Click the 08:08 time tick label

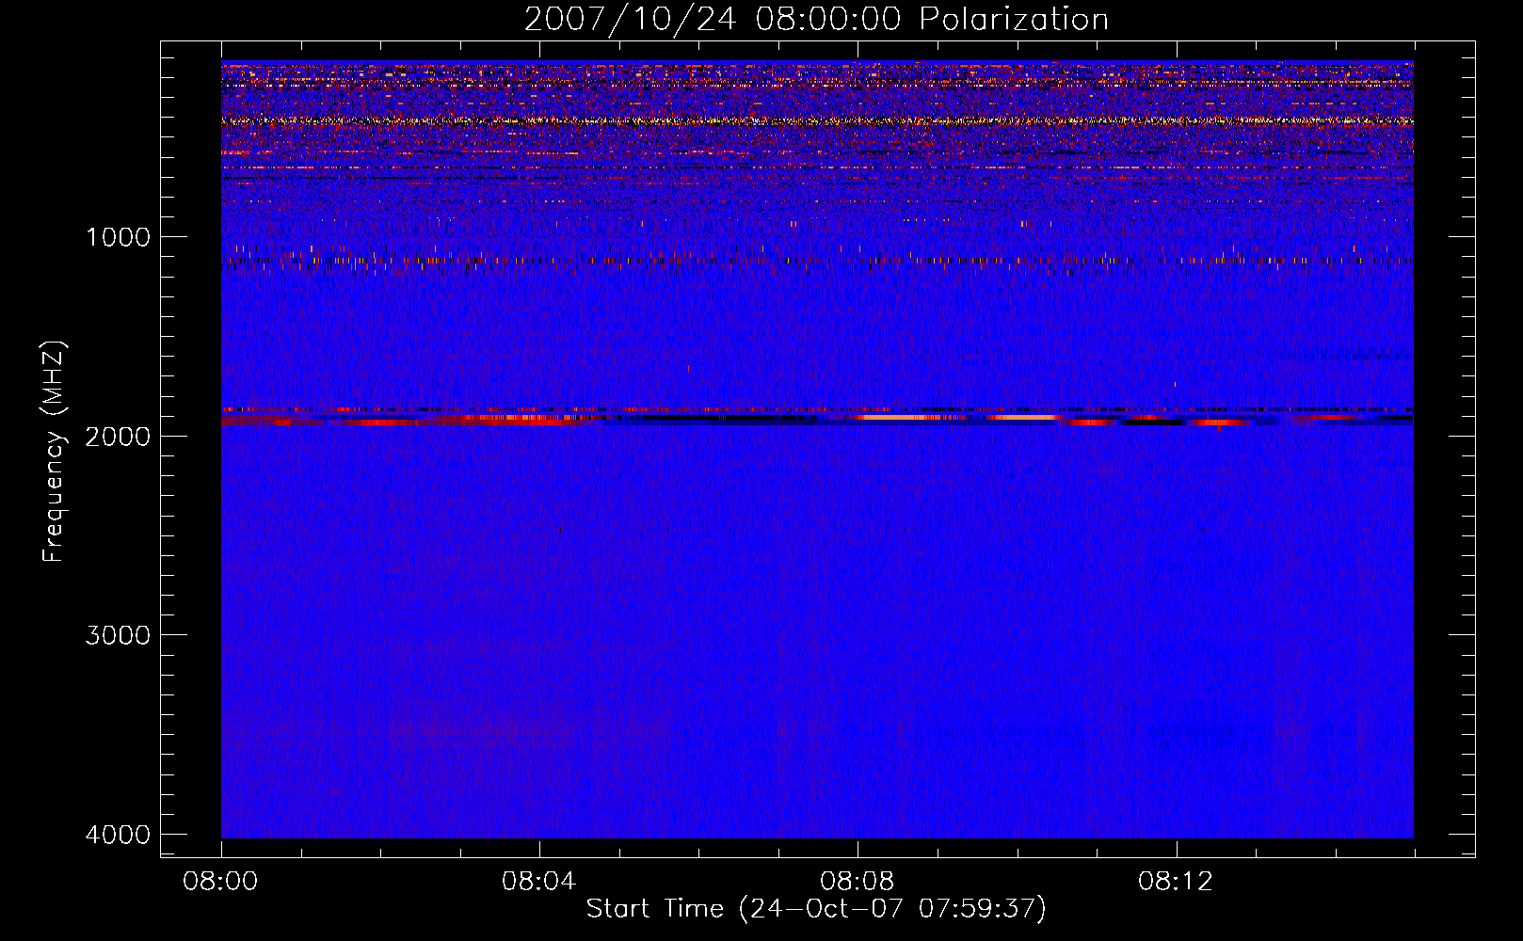pyautogui.click(x=857, y=882)
